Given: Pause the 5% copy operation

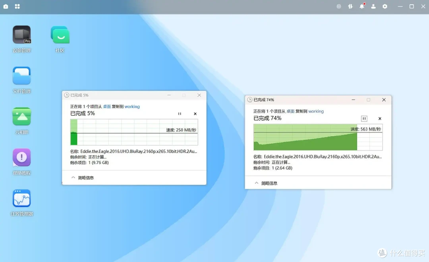Looking at the screenshot, I should (180, 114).
